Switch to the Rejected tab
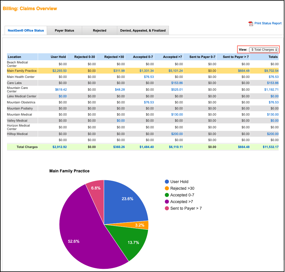Viewport: 285px width, 272px height. pyautogui.click(x=99, y=30)
